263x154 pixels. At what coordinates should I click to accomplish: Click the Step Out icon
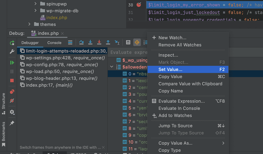click(x=108, y=42)
